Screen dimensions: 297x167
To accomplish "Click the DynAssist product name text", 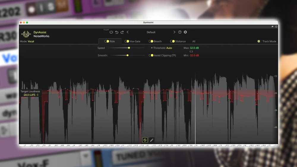I will [x=40, y=32].
